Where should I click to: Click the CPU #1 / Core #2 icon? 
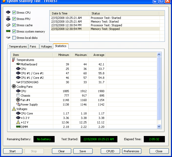coord(18,77)
